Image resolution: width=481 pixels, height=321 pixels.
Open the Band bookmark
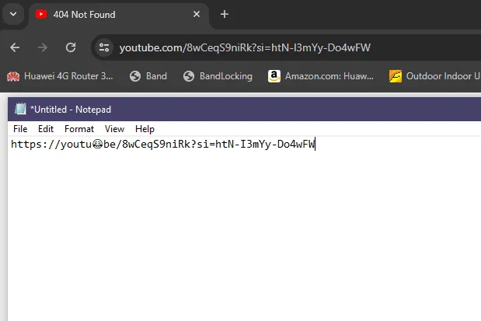point(148,76)
